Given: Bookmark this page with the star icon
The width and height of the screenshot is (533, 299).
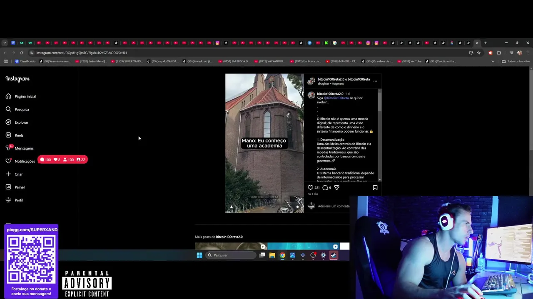Looking at the screenshot, I should pyautogui.click(x=479, y=53).
